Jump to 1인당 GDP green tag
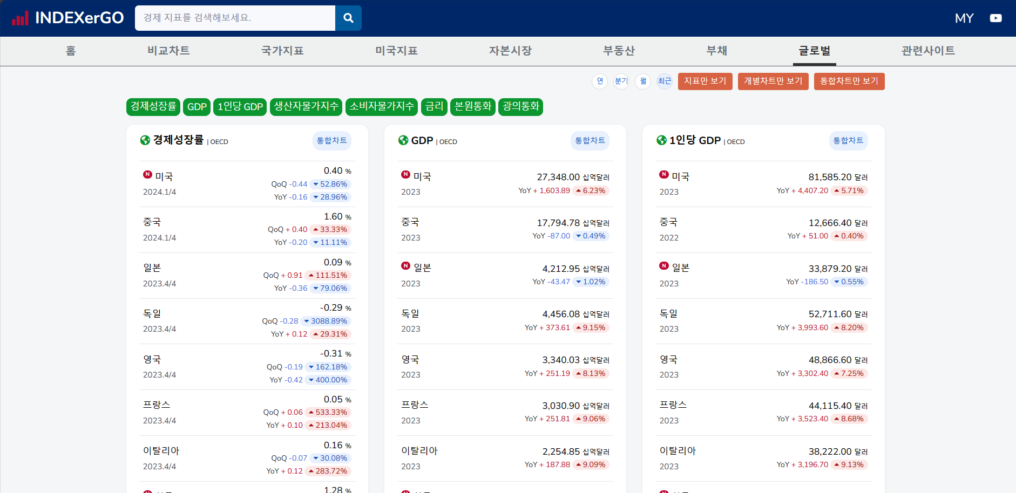Image resolution: width=1016 pixels, height=493 pixels. point(240,107)
